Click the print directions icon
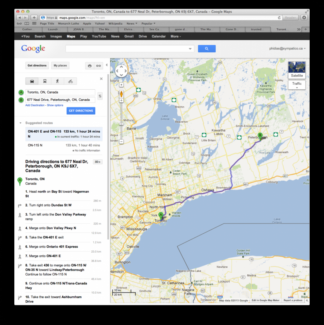The width and height of the screenshot is (324, 325). coord(90,66)
